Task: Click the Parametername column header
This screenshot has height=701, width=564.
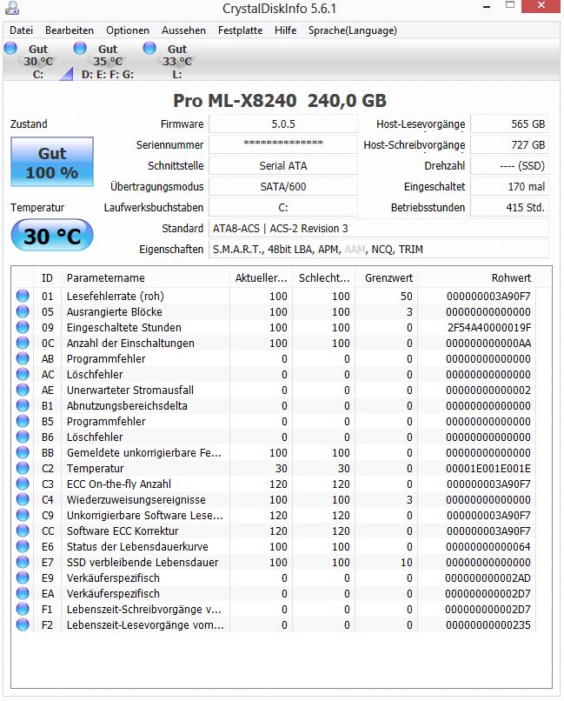Action: coord(146,277)
